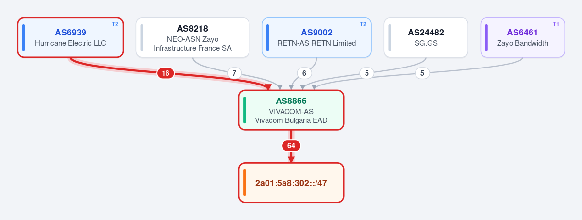Open the AS24482 SG.GS node
The height and width of the screenshot is (220, 582).
click(426, 37)
